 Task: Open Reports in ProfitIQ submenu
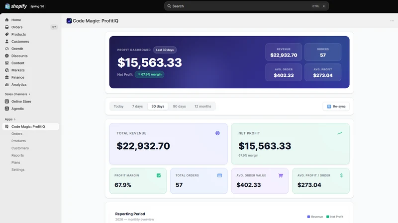click(x=17, y=155)
